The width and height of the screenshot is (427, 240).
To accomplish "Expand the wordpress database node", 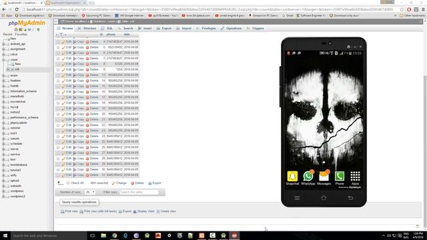I will (x=4, y=191).
